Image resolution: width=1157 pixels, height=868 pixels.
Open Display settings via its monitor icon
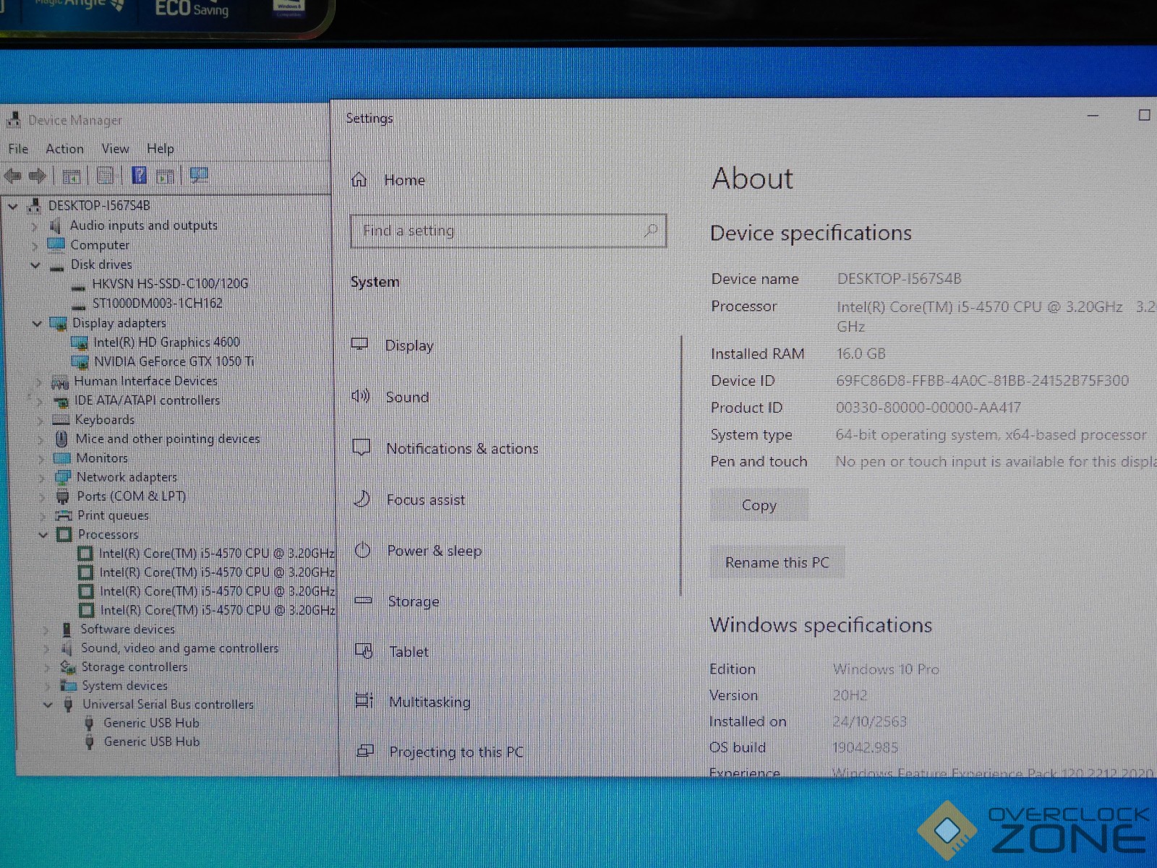point(359,344)
